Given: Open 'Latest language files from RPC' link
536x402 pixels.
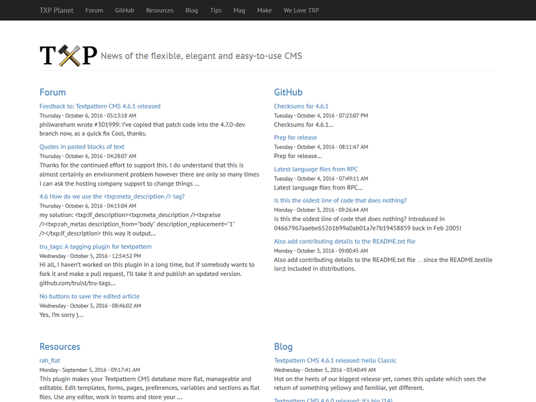Looking at the screenshot, I should point(316,170).
